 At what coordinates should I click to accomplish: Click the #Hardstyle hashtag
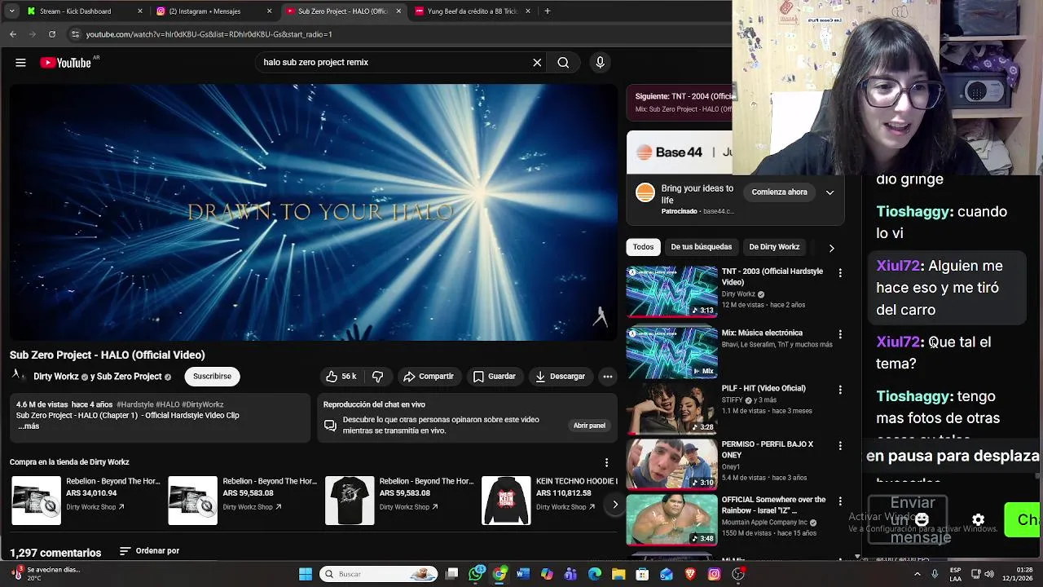pos(135,404)
